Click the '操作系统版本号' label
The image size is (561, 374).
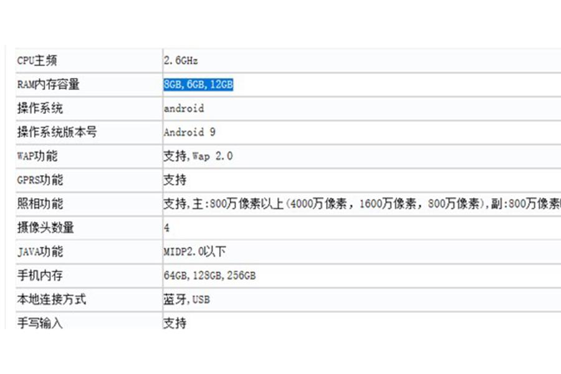coord(57,132)
